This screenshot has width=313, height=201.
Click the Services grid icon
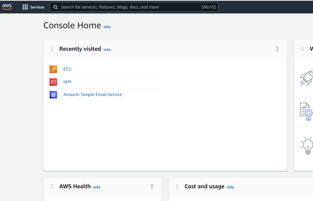[x=25, y=7]
